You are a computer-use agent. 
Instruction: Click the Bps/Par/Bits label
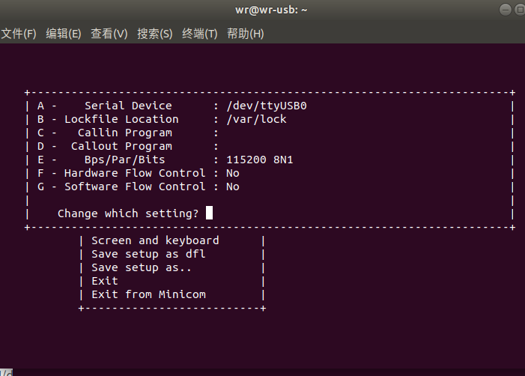125,160
